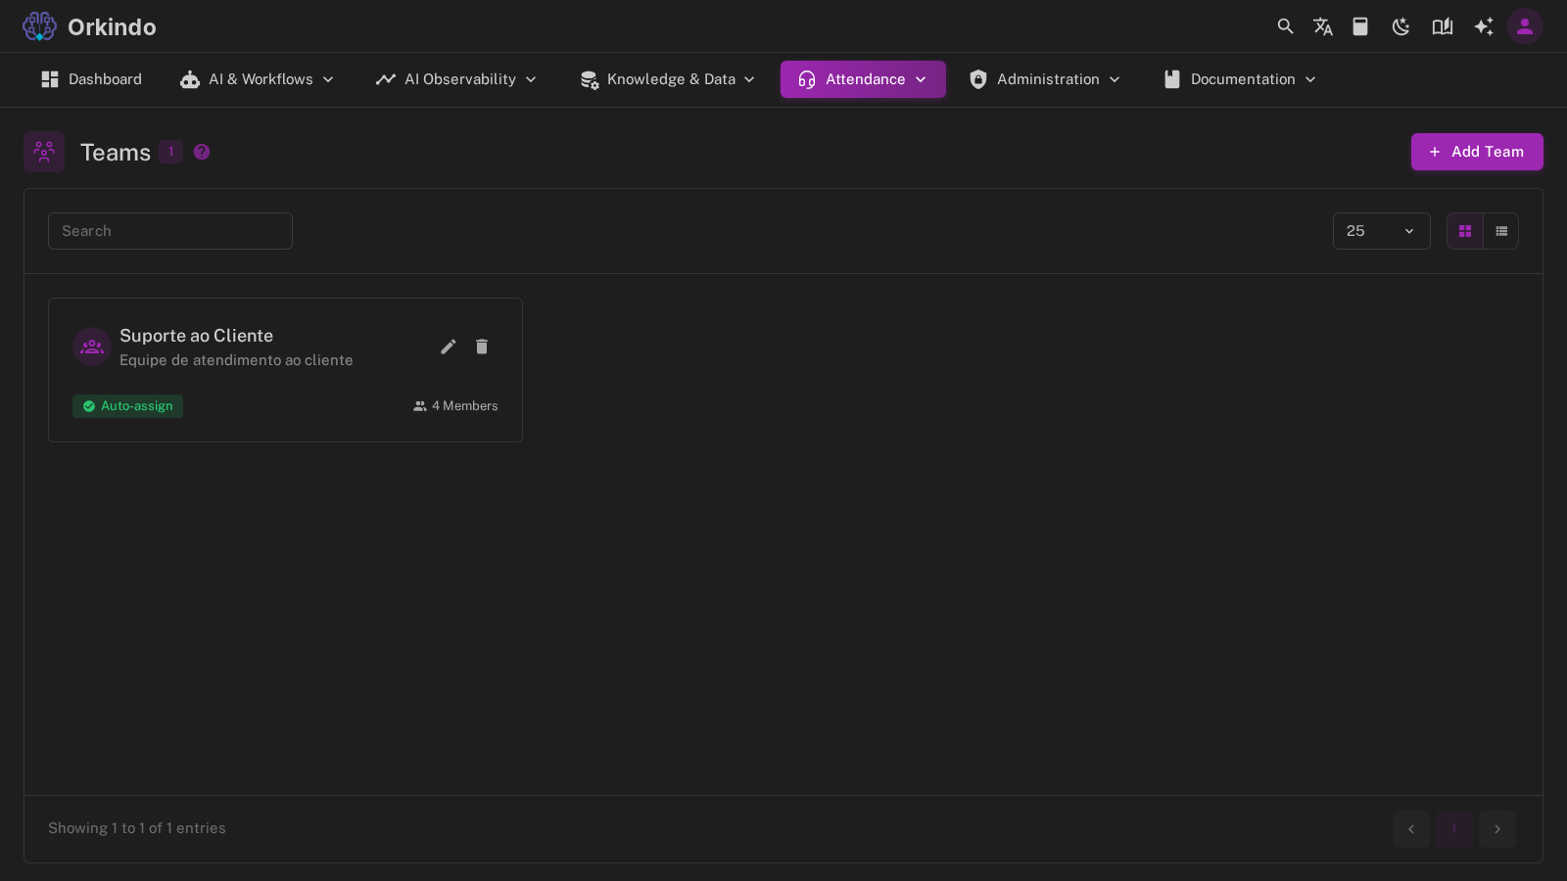The image size is (1567, 881).
Task: Click 'Equipe de atendimento ao cliente' description
Action: click(236, 360)
